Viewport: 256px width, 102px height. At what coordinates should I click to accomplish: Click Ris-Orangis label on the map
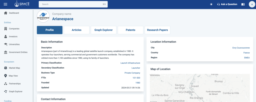[x=196, y=98]
